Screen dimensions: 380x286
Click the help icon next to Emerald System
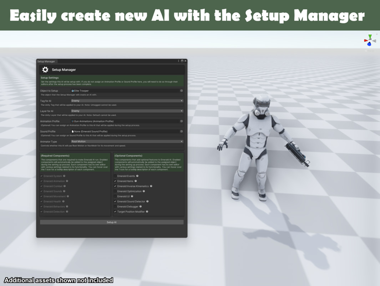(64, 176)
